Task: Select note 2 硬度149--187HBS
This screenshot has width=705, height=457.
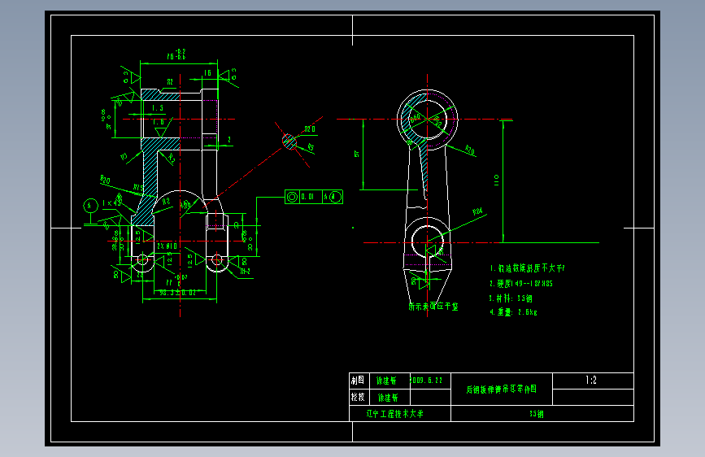Action: tap(521, 283)
